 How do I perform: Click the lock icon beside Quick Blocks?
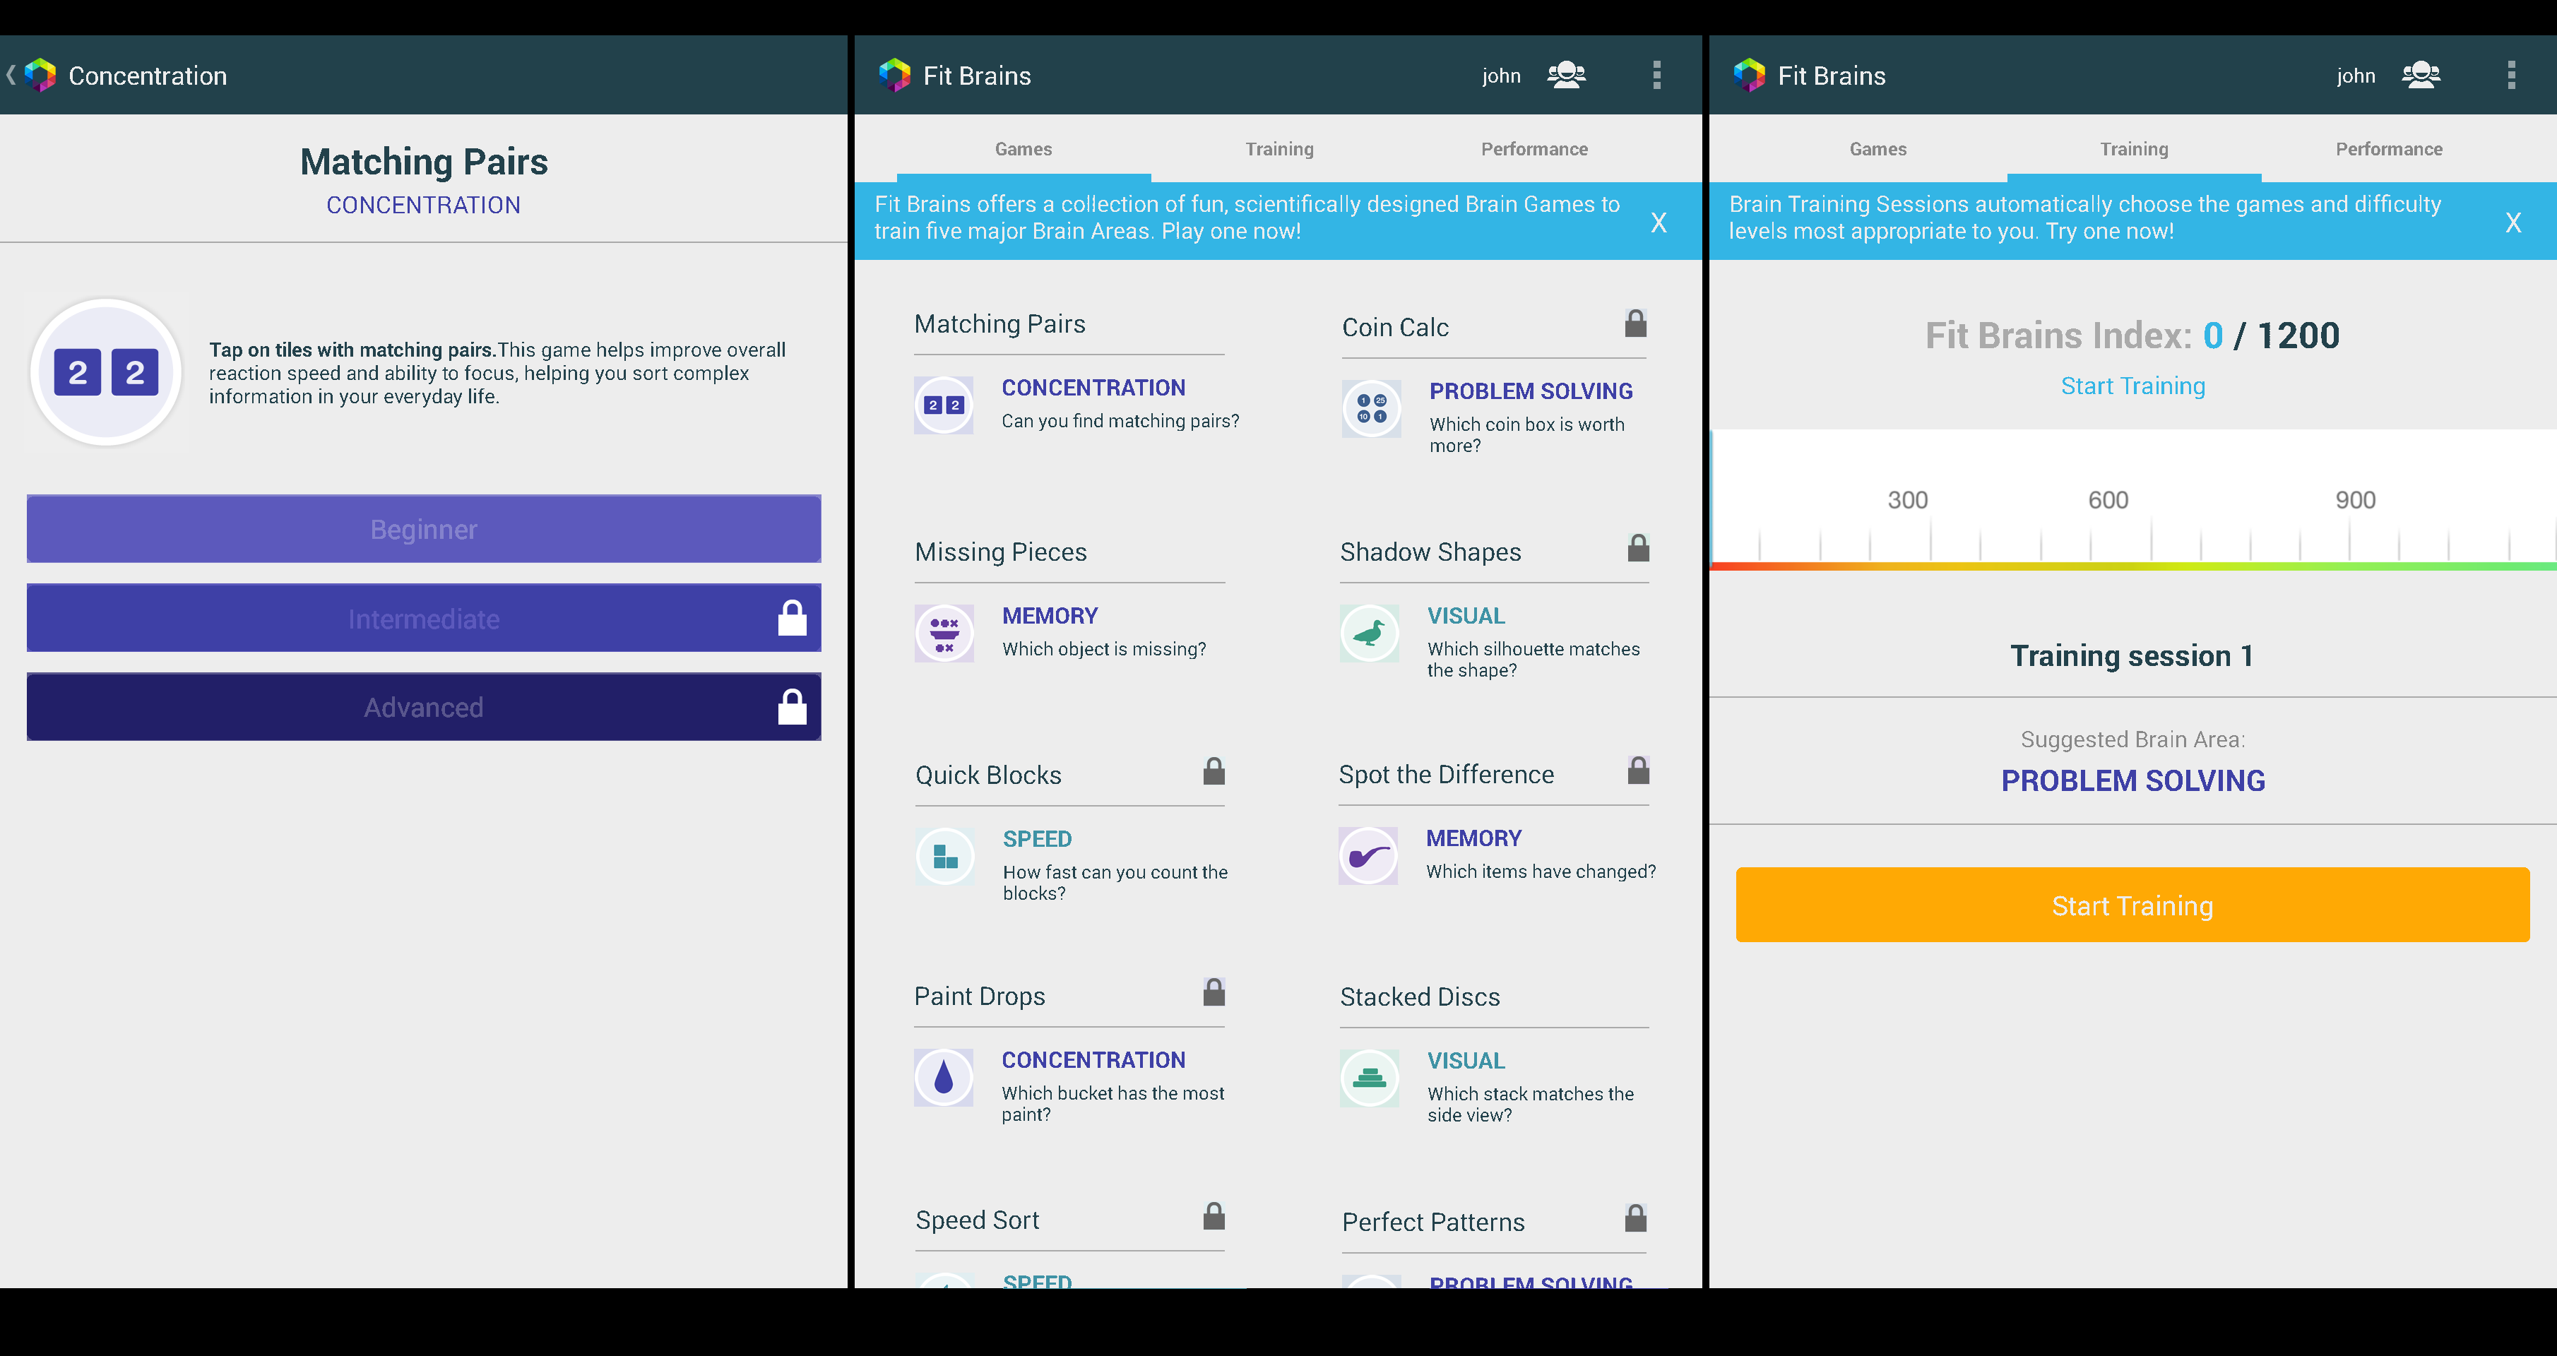point(1214,771)
